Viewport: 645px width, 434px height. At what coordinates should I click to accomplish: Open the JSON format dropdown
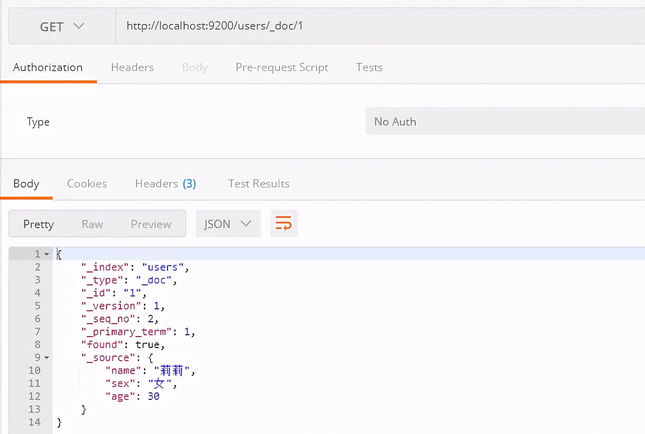pyautogui.click(x=228, y=224)
